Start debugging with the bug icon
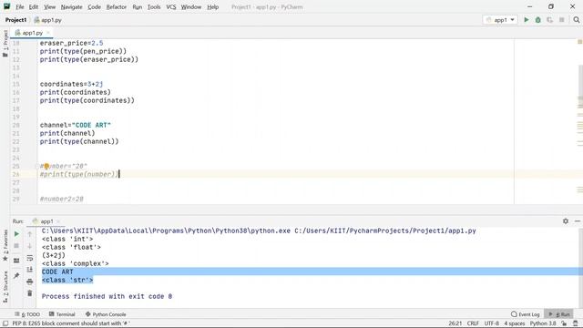583x328 pixels. click(538, 20)
